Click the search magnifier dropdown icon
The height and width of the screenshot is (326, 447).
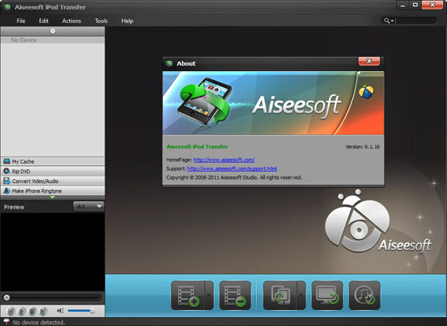tap(389, 21)
